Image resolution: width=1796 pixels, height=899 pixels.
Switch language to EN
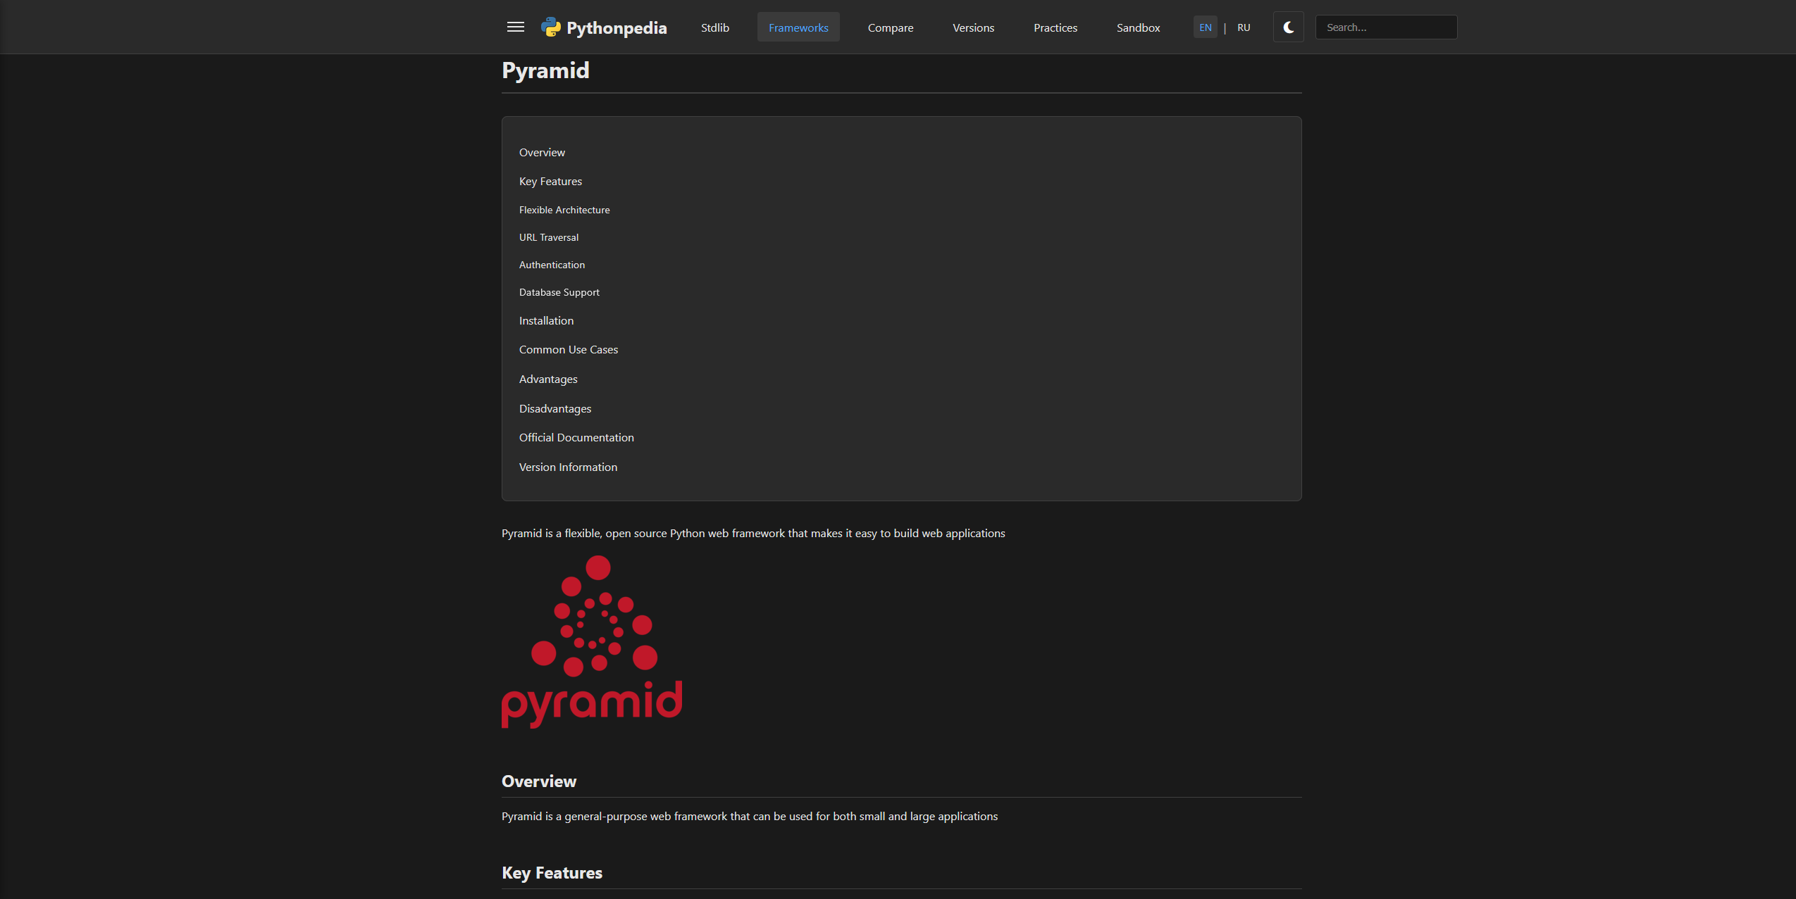pyautogui.click(x=1204, y=27)
